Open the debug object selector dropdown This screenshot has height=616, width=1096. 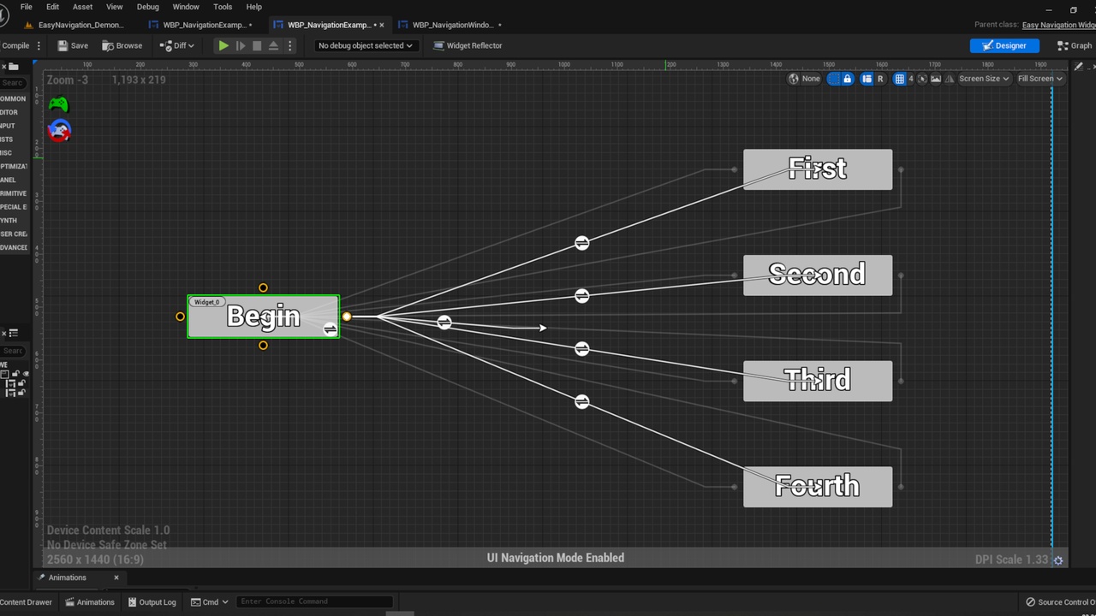[366, 45]
